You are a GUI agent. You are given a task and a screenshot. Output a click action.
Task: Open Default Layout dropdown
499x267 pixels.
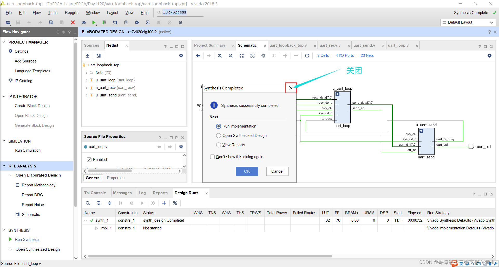point(468,22)
